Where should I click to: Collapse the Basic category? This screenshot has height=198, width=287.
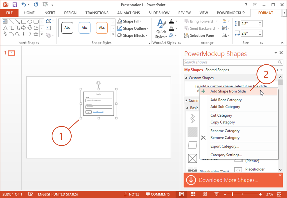tap(187, 108)
